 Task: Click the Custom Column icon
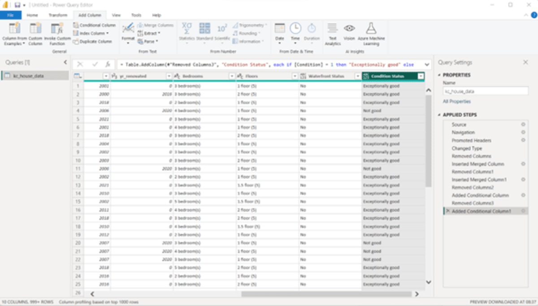pos(35,29)
